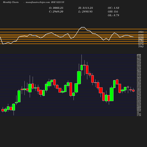Click the "BSE 522113" symbol label
147x147 pixels.
(58, 2)
